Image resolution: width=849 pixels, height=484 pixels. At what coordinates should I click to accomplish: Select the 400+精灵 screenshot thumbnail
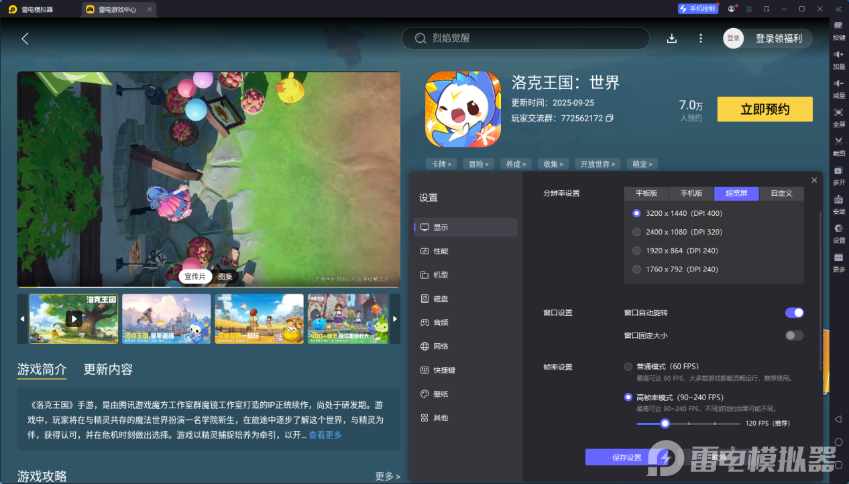[347, 318]
